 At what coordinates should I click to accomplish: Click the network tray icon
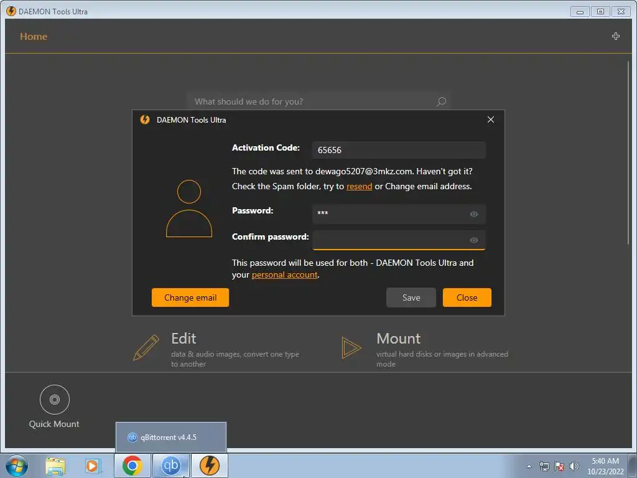coord(544,466)
